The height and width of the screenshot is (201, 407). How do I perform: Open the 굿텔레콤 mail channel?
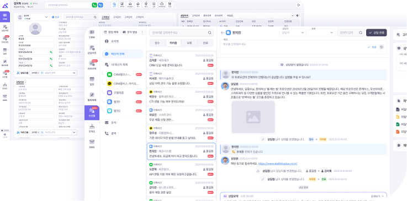coord(124,93)
